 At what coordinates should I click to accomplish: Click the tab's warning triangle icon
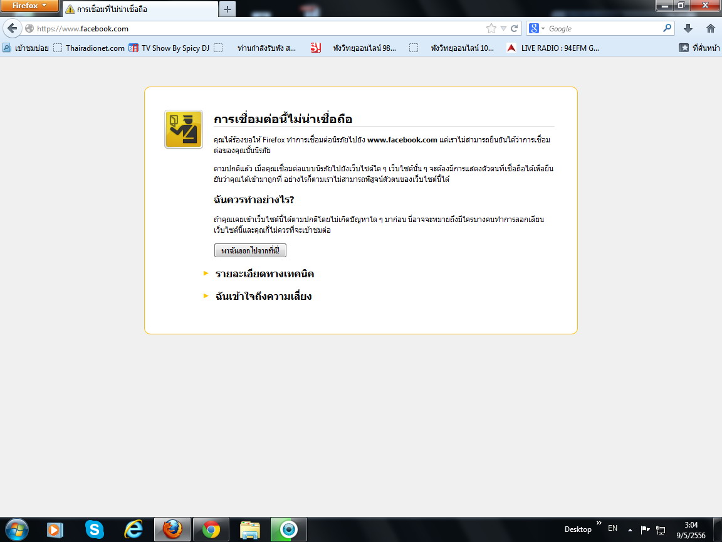(70, 9)
